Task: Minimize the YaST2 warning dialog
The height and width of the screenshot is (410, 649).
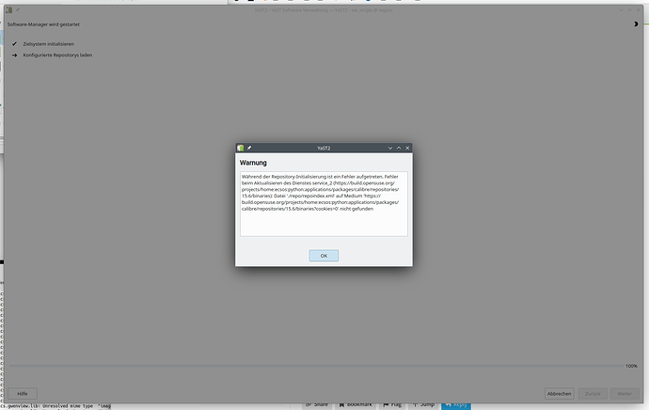Action: tap(390, 148)
